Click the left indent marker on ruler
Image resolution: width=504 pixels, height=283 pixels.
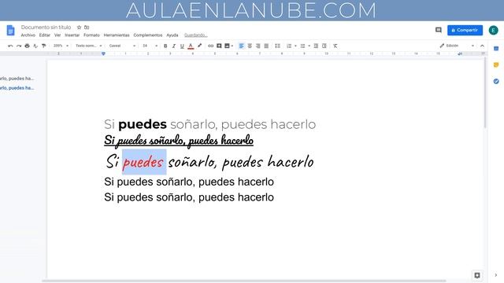(103, 53)
